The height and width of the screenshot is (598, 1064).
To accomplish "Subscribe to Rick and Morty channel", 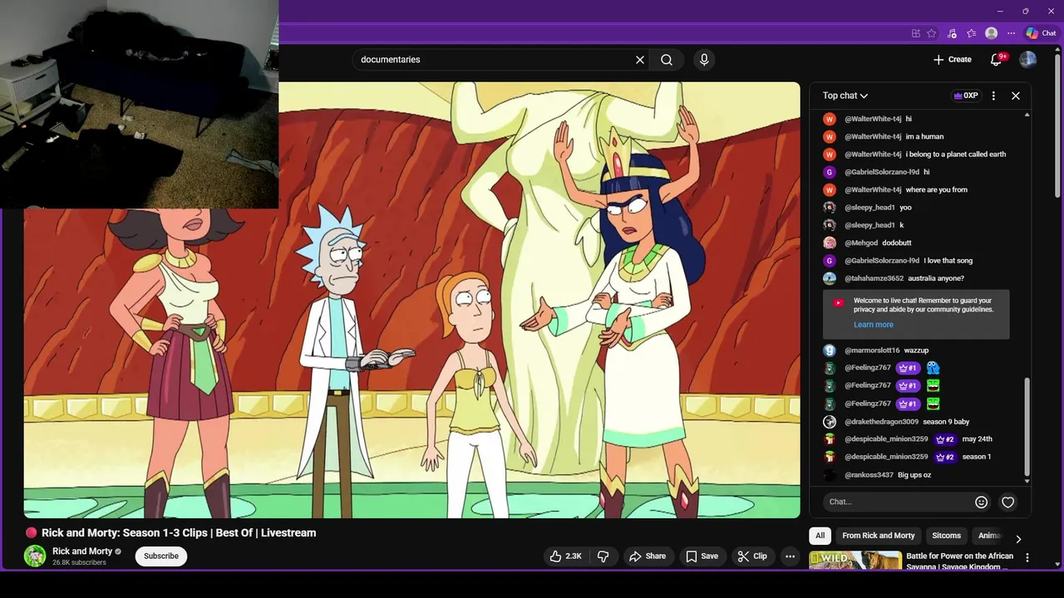I will click(161, 556).
